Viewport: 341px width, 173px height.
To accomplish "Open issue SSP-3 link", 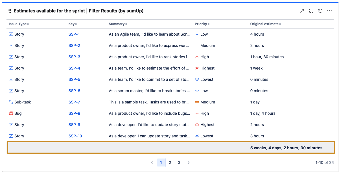I will click(74, 57).
